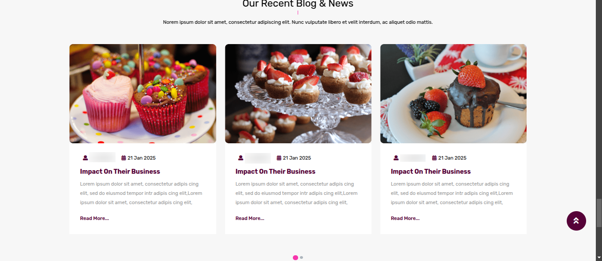
Task: Open Read More in the second blog card
Action: pyautogui.click(x=250, y=218)
